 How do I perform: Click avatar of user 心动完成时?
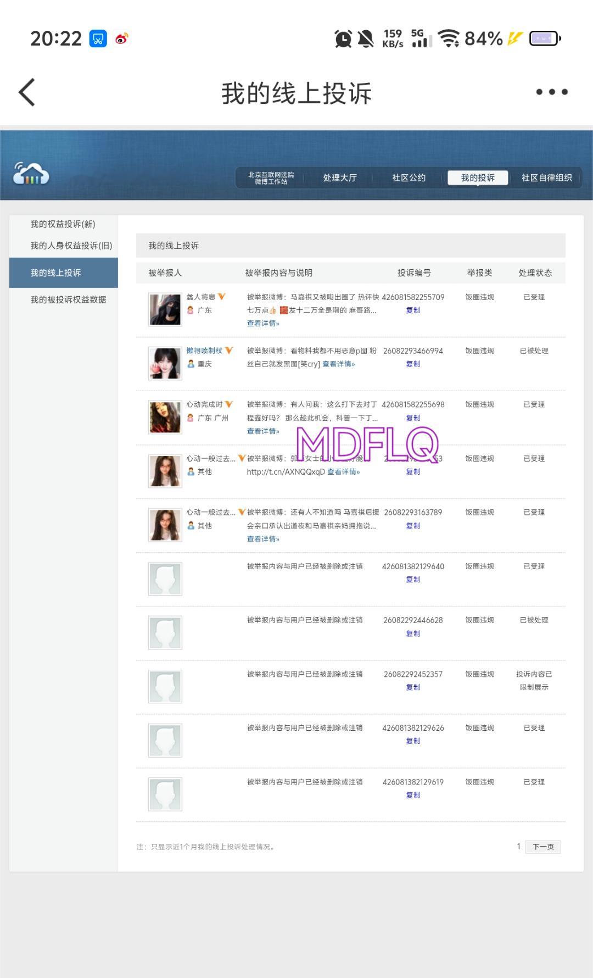coord(165,417)
